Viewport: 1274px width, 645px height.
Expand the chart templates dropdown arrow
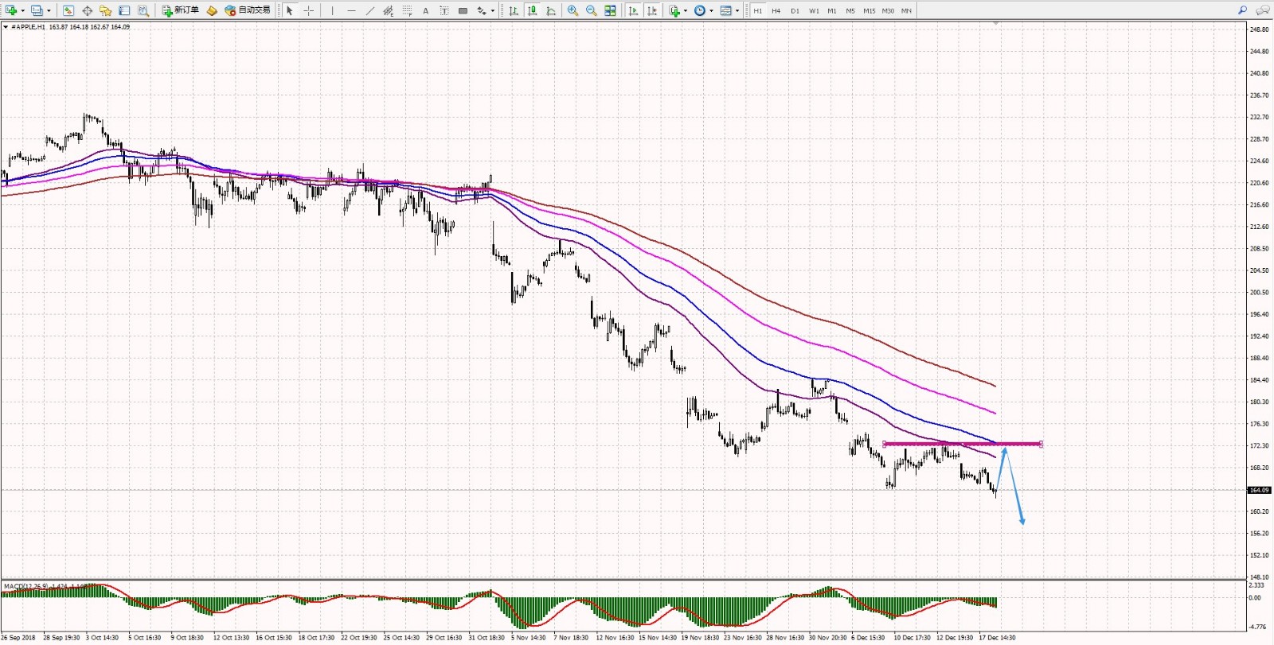tap(737, 10)
